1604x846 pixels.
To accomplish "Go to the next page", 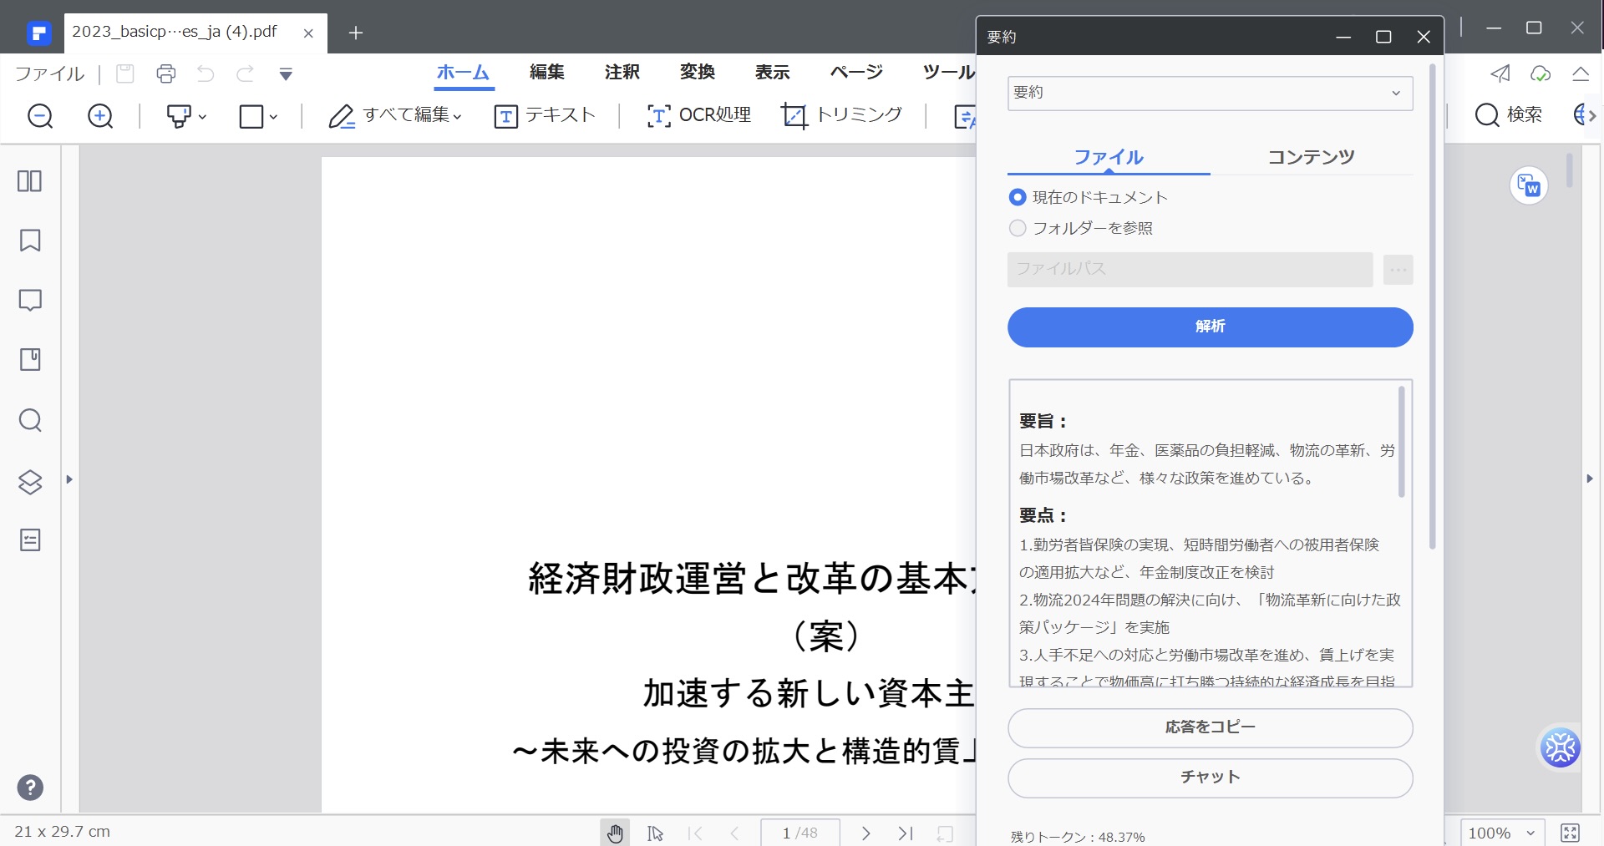I will [x=866, y=833].
